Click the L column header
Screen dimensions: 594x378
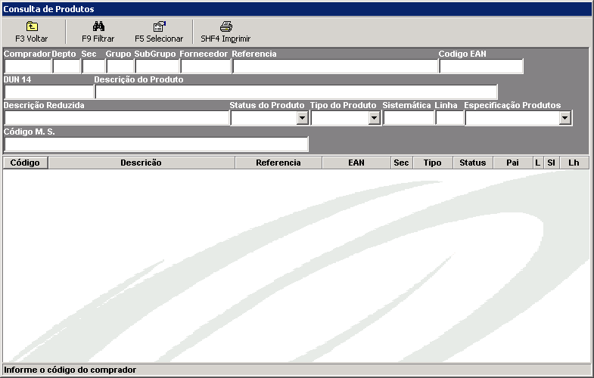coord(538,163)
